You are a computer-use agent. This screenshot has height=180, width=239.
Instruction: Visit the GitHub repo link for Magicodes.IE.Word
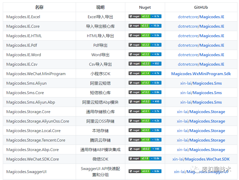point(201,55)
